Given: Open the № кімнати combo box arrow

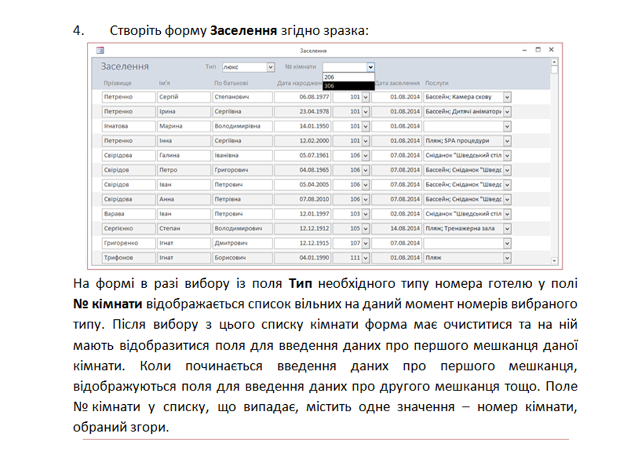Looking at the screenshot, I should coord(371,67).
